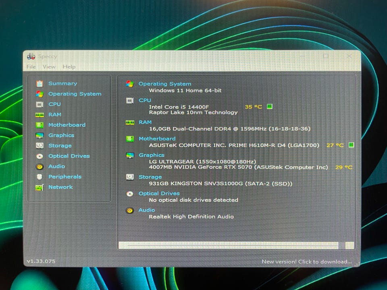The image size is (387, 290).
Task: Click the ASUSTeK PRIME H610M-R D4 line
Action: tap(234, 145)
